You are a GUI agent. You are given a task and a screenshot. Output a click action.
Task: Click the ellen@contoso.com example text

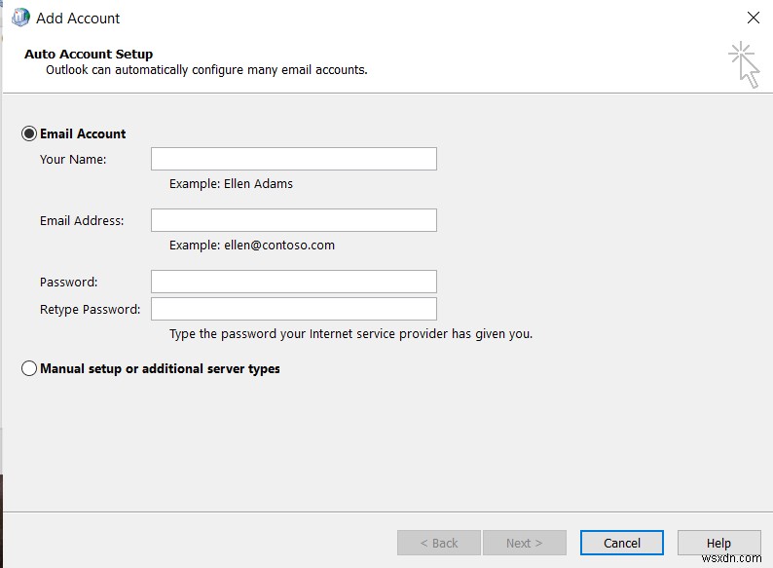tap(252, 246)
